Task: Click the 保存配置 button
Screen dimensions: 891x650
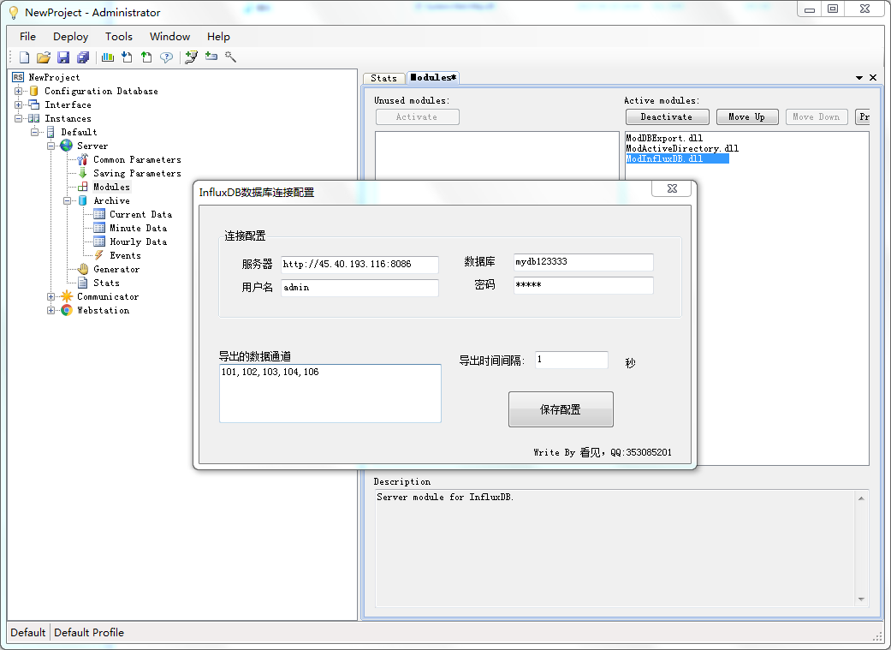Action: point(561,409)
